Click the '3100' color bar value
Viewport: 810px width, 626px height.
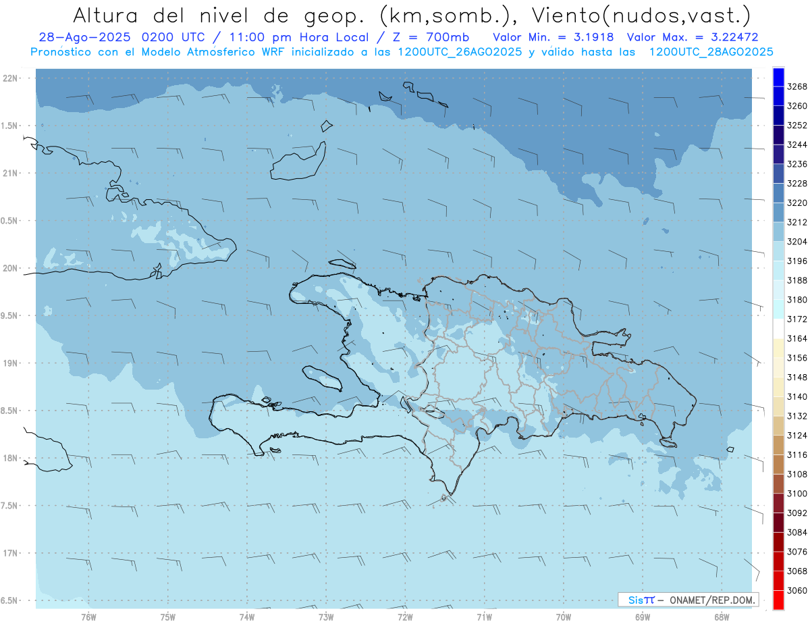tap(797, 494)
